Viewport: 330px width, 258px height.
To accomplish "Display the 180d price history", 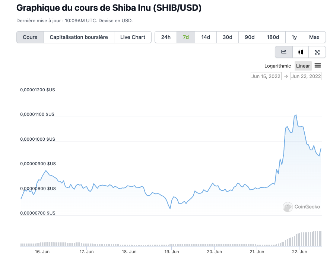I will click(273, 37).
